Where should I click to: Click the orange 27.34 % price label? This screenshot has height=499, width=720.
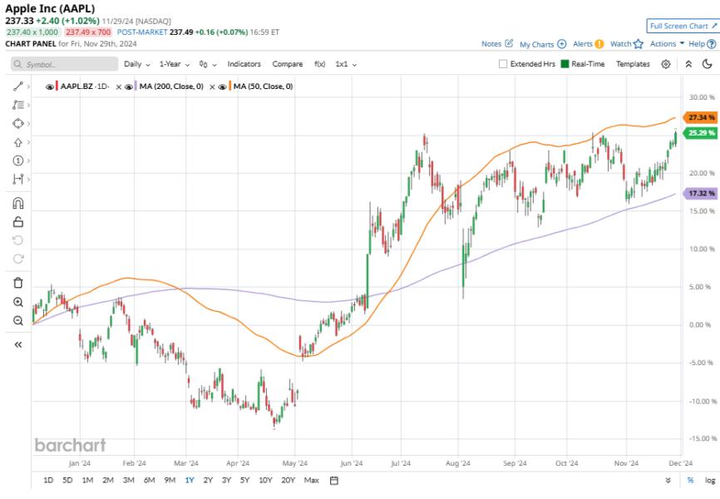(700, 117)
